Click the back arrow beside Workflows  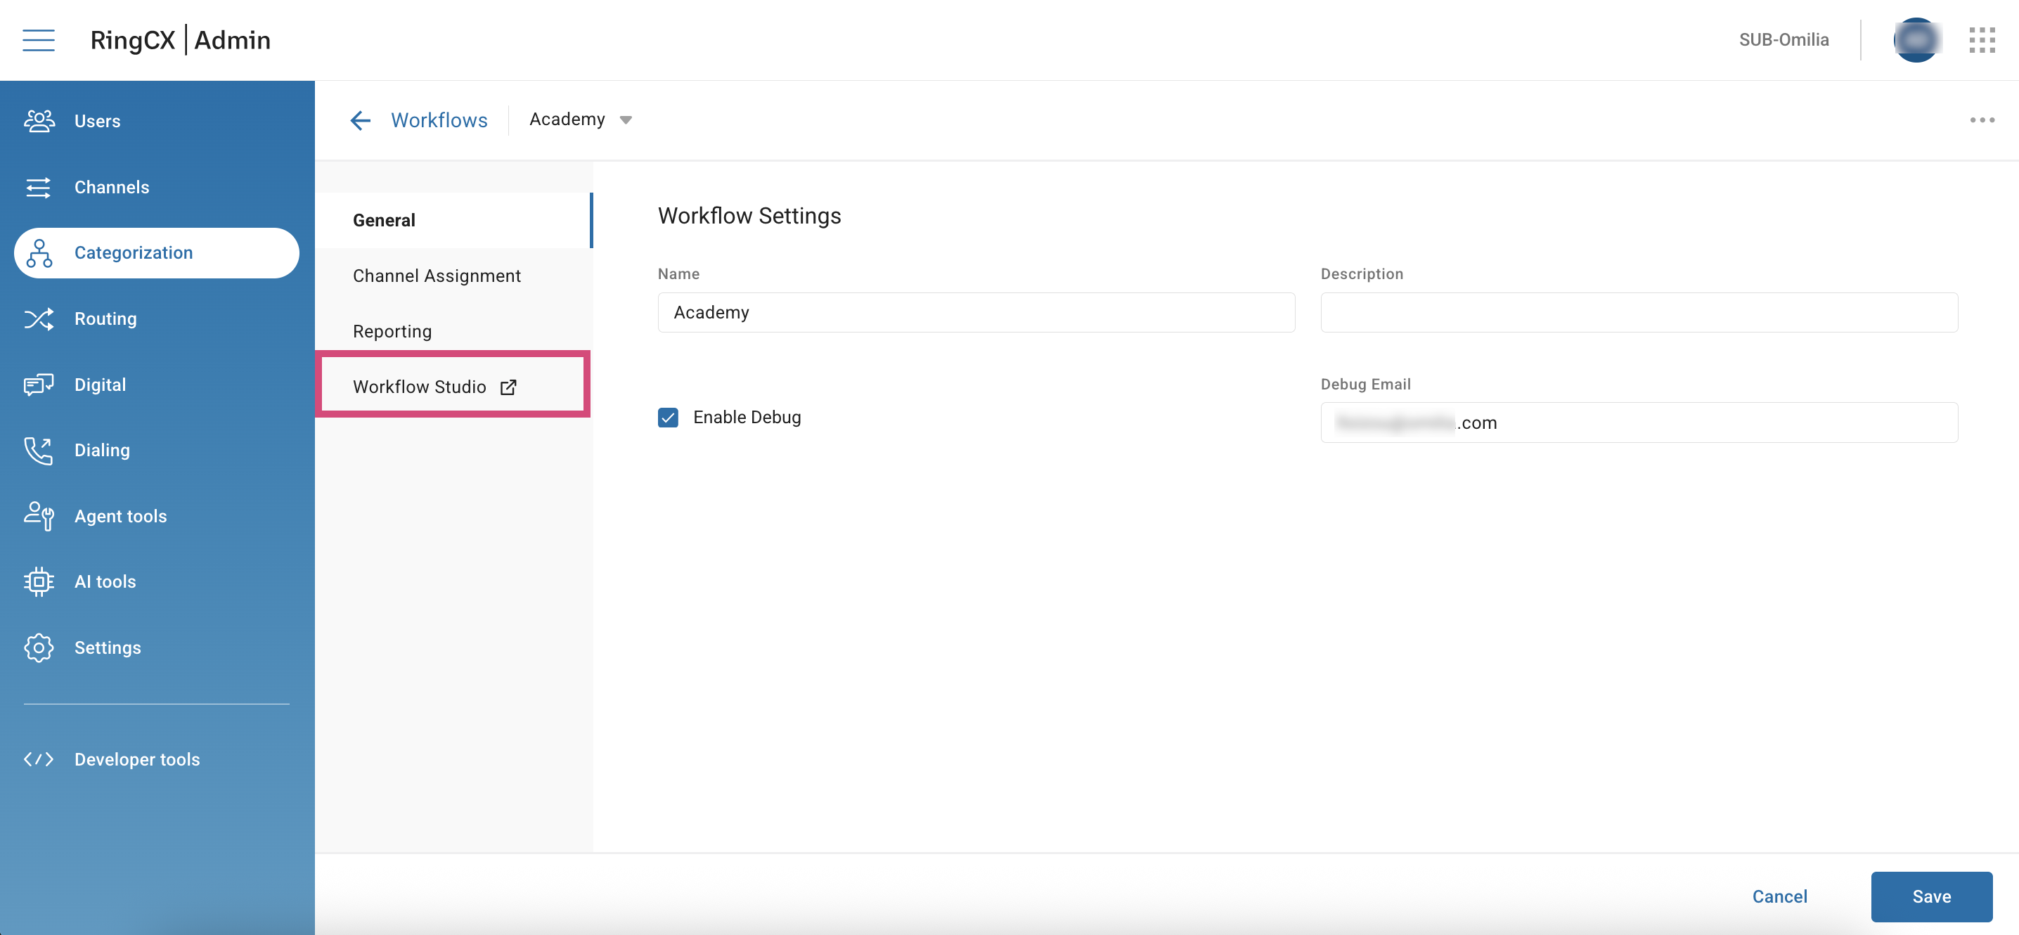(x=360, y=120)
